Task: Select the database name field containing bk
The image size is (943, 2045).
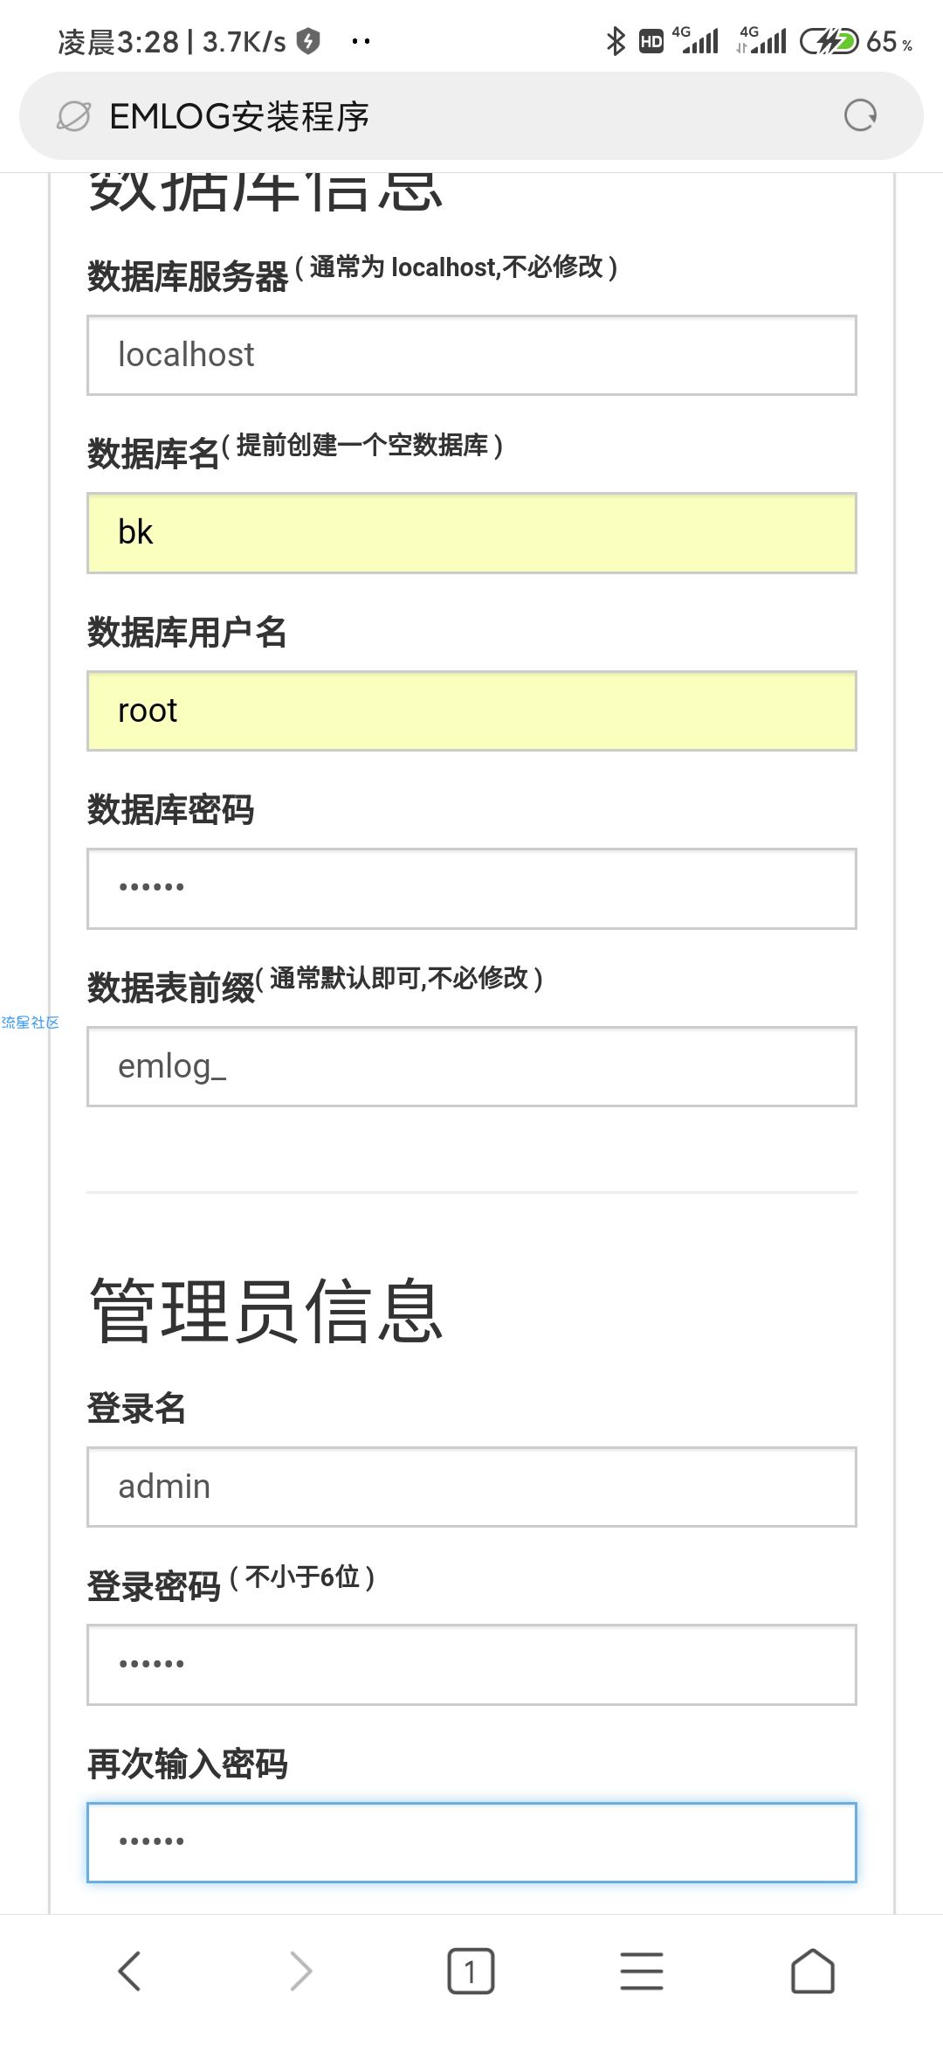Action: pyautogui.click(x=471, y=533)
